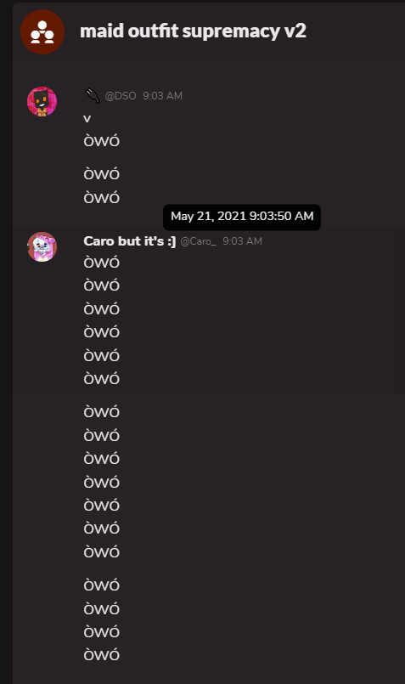Click DSO's pink robot avatar
405x684 pixels.
point(42,102)
